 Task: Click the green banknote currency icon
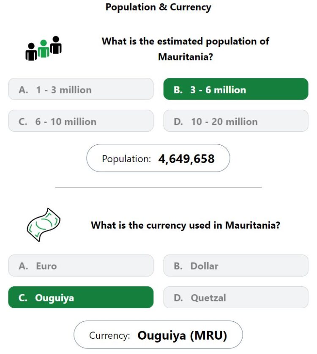click(44, 224)
